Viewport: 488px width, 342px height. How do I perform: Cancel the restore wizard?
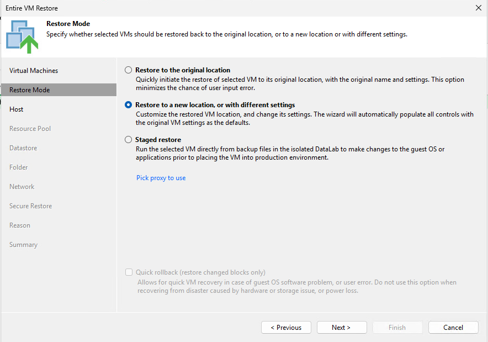[x=453, y=327]
